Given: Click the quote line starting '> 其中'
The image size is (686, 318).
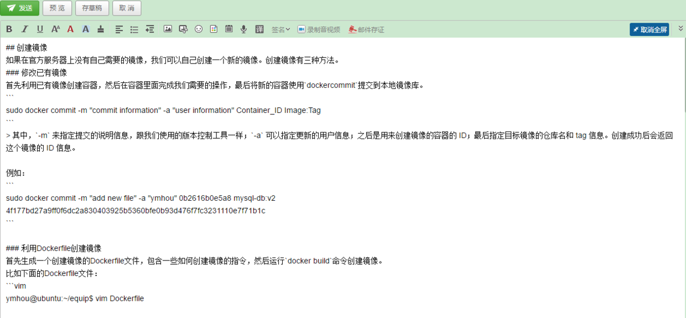Looking at the screenshot, I should click(340, 135).
